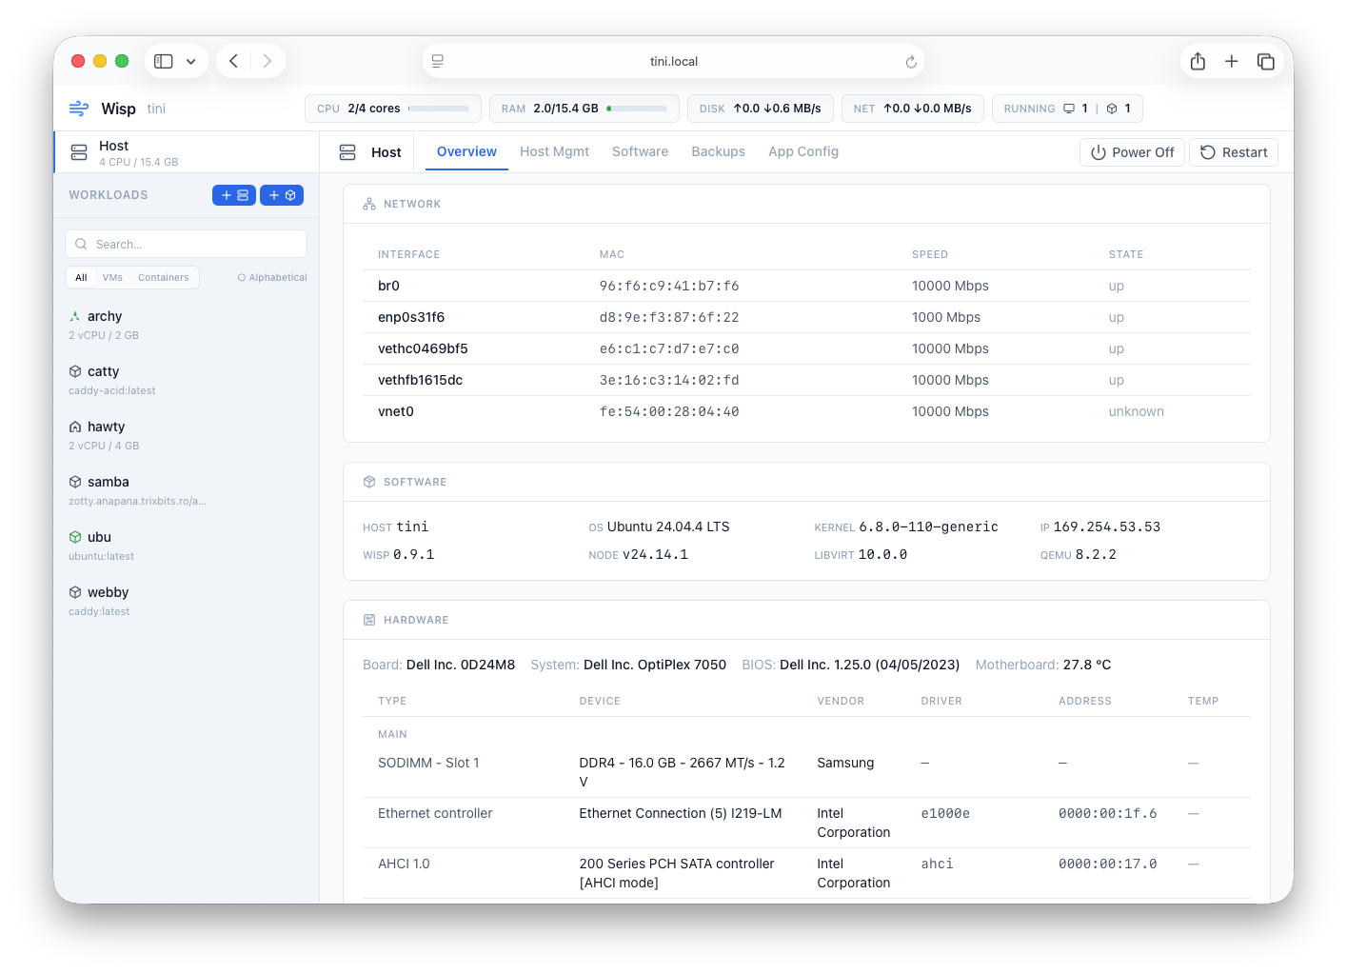Open the App Config tab
Image resolution: width=1347 pixels, height=974 pixels.
(803, 151)
